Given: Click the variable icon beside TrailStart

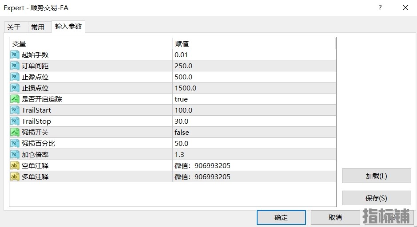Looking at the screenshot, I should [x=15, y=110].
